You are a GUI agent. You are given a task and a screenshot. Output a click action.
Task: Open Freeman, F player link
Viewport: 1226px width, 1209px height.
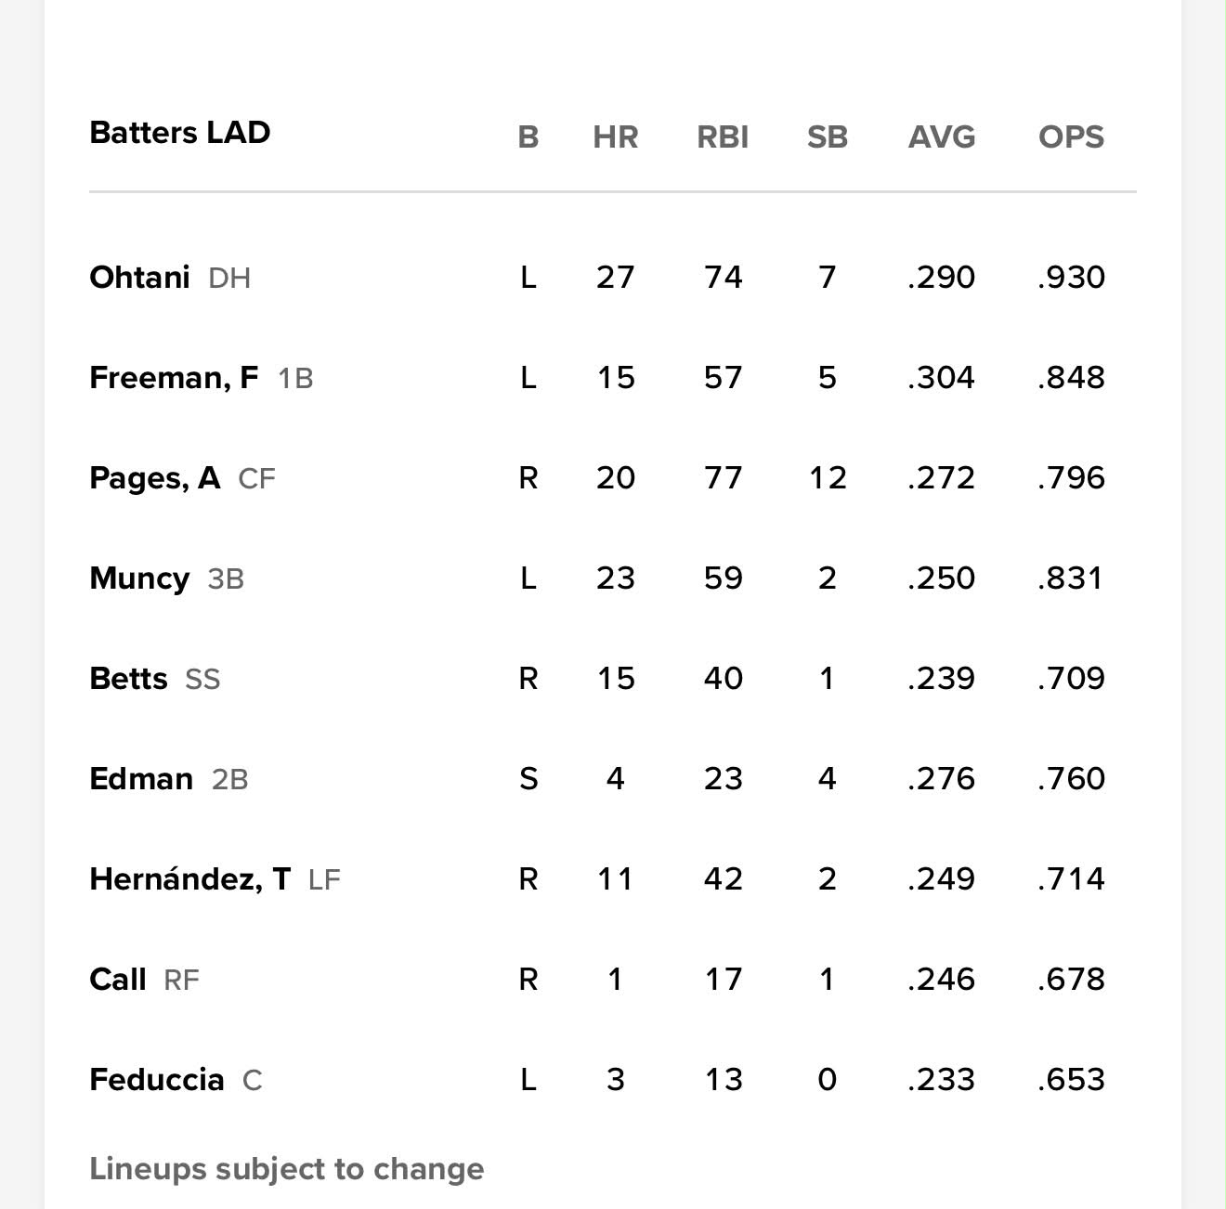point(174,377)
